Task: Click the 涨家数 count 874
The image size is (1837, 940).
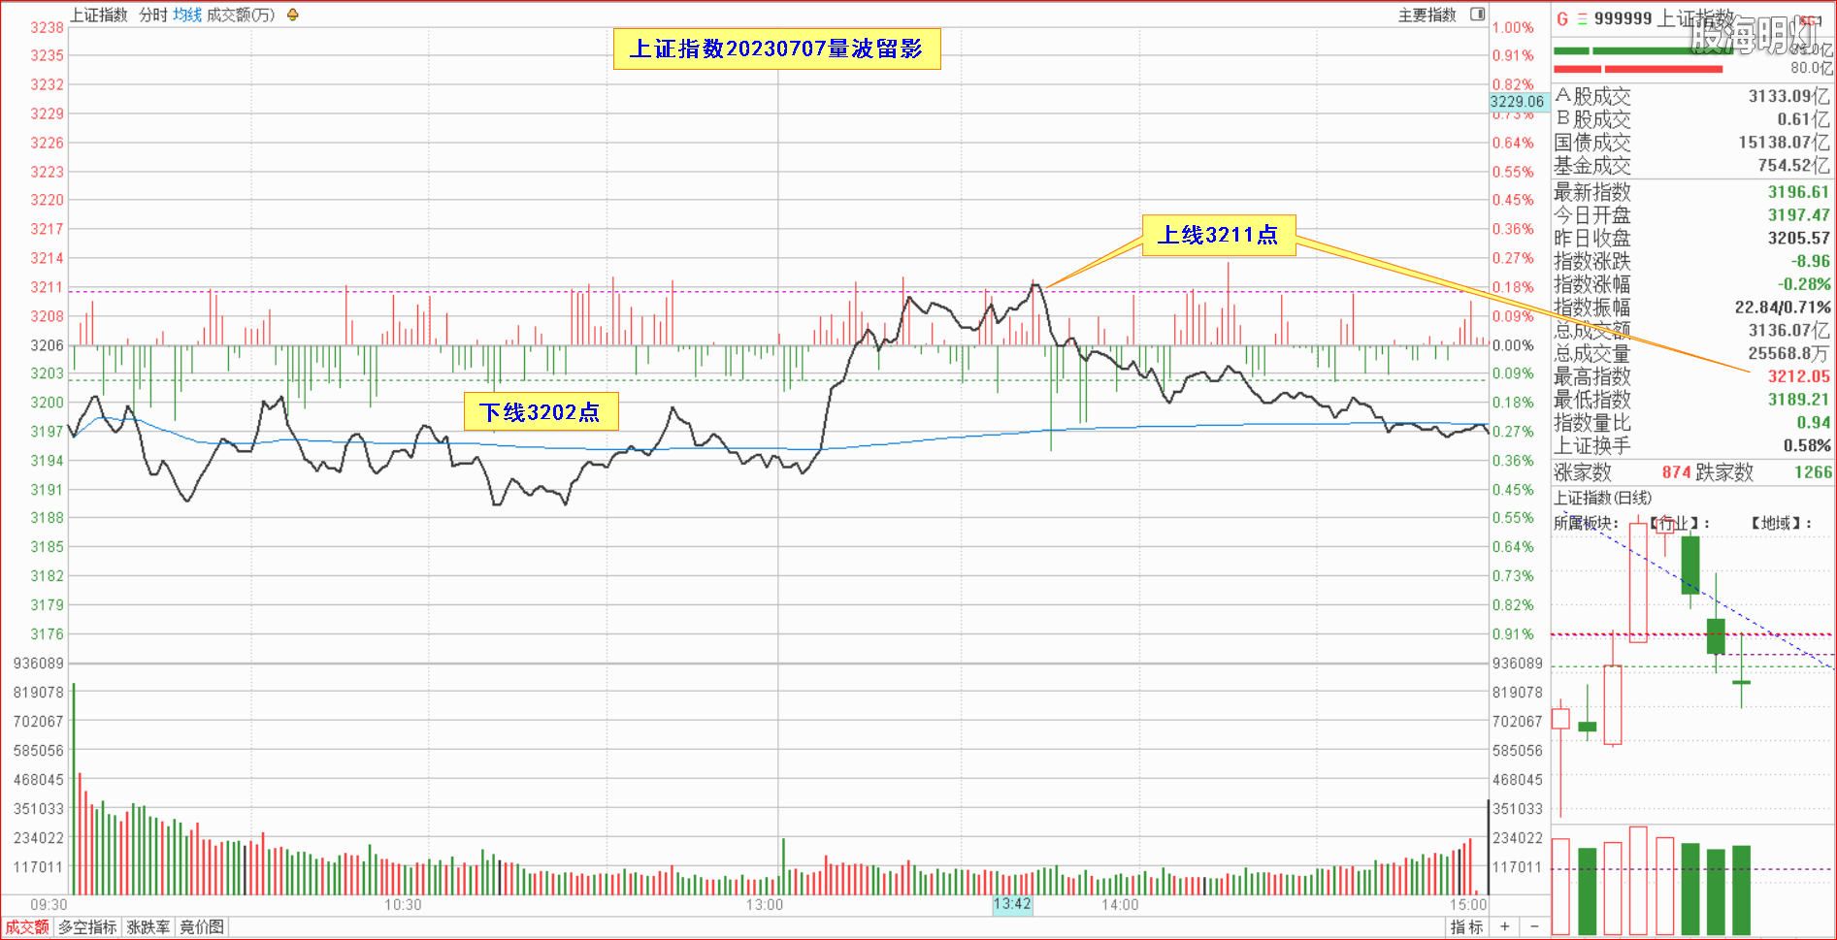Action: tap(1676, 472)
